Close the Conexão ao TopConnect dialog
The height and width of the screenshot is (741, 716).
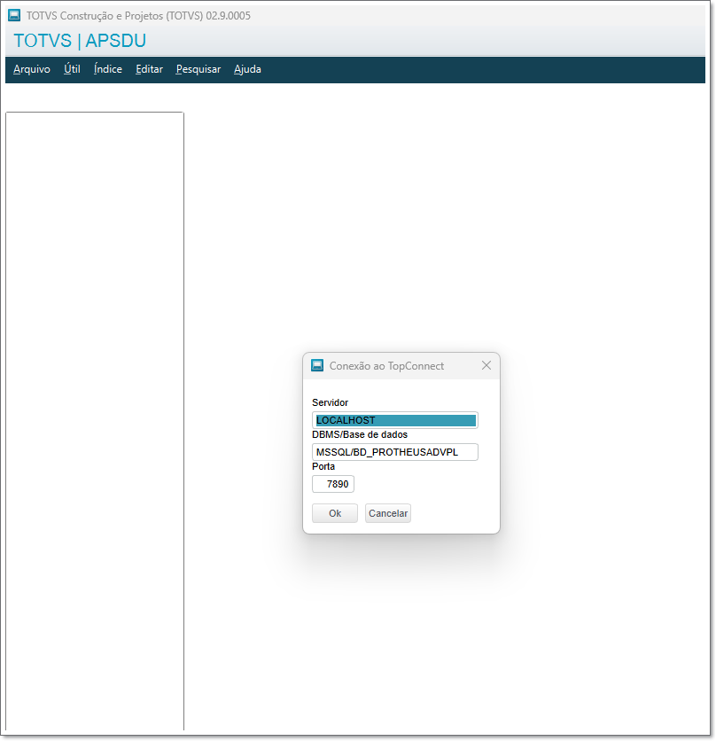(x=486, y=365)
